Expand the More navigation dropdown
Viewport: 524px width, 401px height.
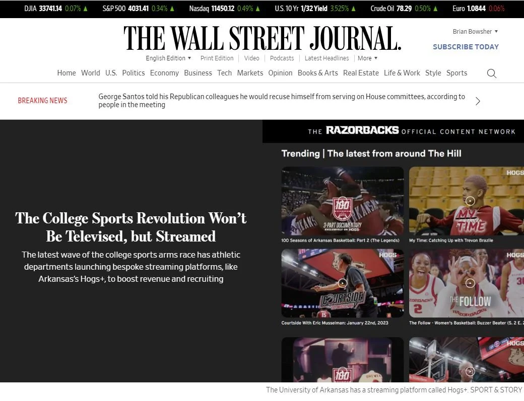pyautogui.click(x=367, y=58)
